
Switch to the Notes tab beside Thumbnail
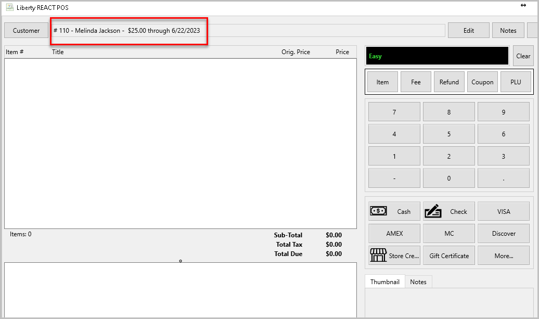tap(418, 282)
